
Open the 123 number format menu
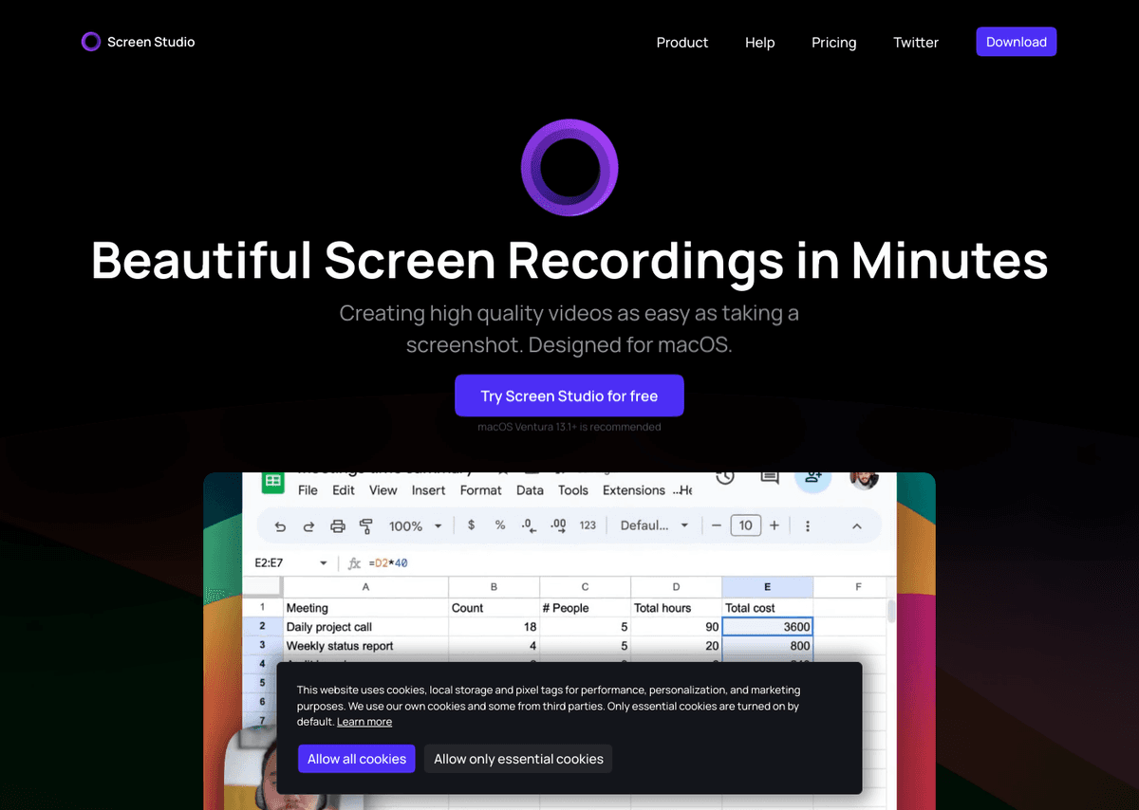tap(588, 525)
